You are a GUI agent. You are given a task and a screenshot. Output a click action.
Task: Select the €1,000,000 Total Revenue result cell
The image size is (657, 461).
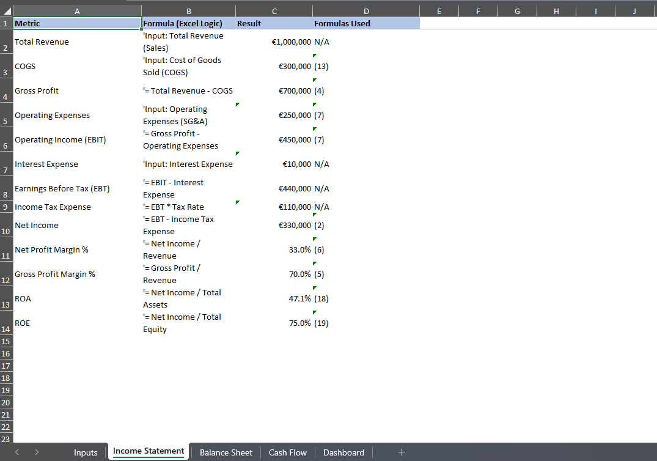click(274, 42)
